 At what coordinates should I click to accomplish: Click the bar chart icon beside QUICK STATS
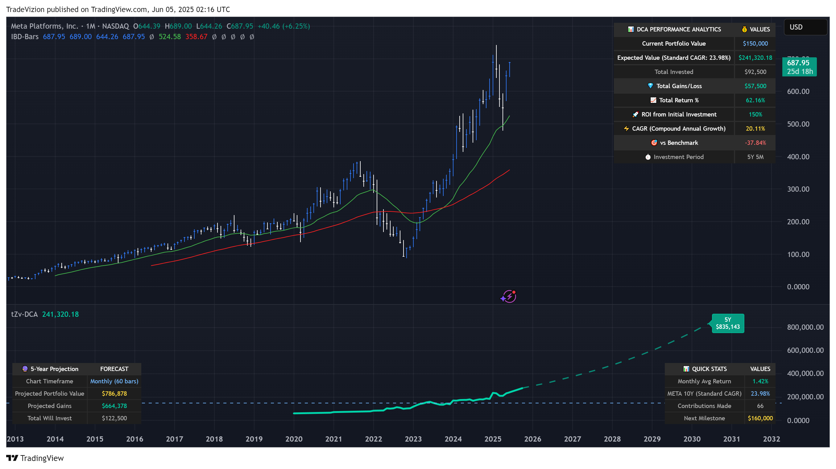click(686, 369)
